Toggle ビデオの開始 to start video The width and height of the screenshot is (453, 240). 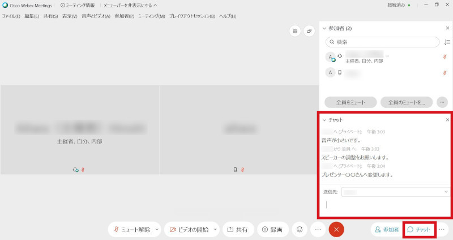[x=187, y=229]
